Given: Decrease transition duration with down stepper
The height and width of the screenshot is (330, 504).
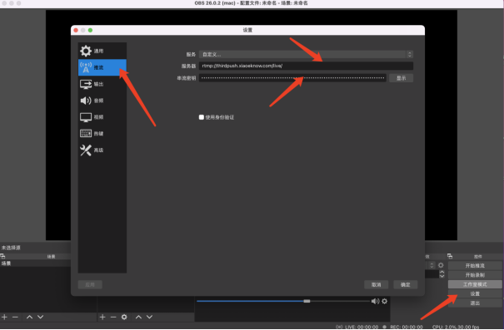Looking at the screenshot, I should click(x=442, y=276).
